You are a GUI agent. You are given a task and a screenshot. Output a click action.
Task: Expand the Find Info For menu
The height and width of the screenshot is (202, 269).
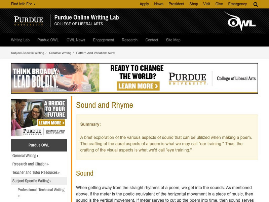(x=23, y=4)
